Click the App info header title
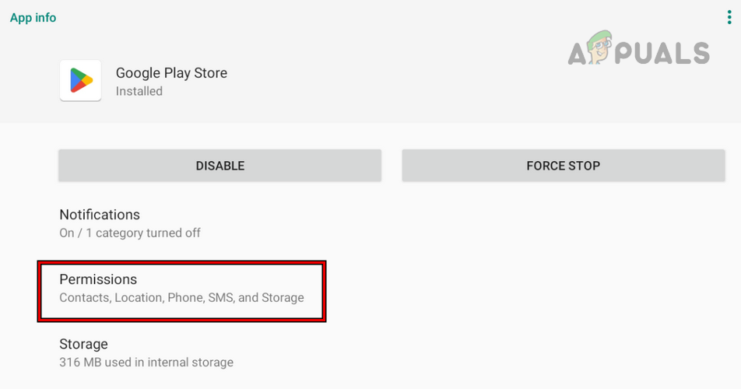 [33, 17]
